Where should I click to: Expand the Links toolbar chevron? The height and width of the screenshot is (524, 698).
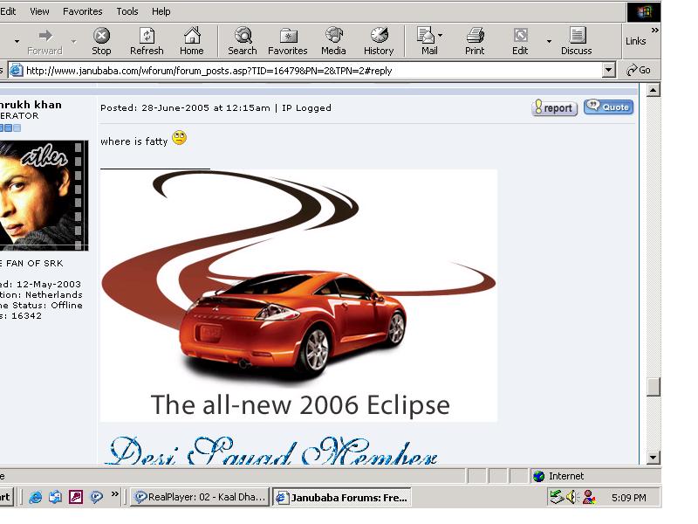654,31
